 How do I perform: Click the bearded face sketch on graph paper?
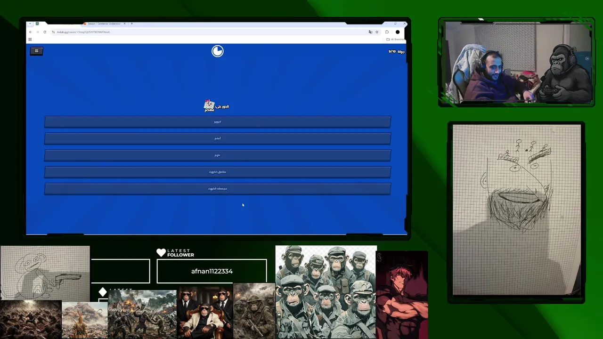tap(517, 210)
